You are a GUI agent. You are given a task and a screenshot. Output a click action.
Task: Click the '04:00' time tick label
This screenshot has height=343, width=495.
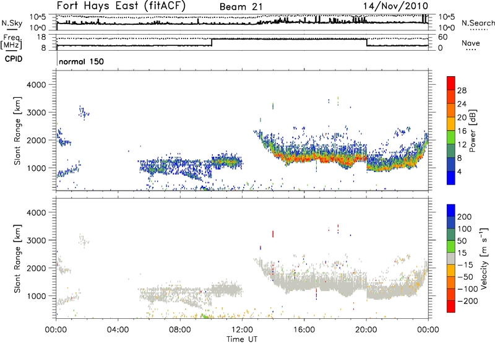(x=118, y=330)
